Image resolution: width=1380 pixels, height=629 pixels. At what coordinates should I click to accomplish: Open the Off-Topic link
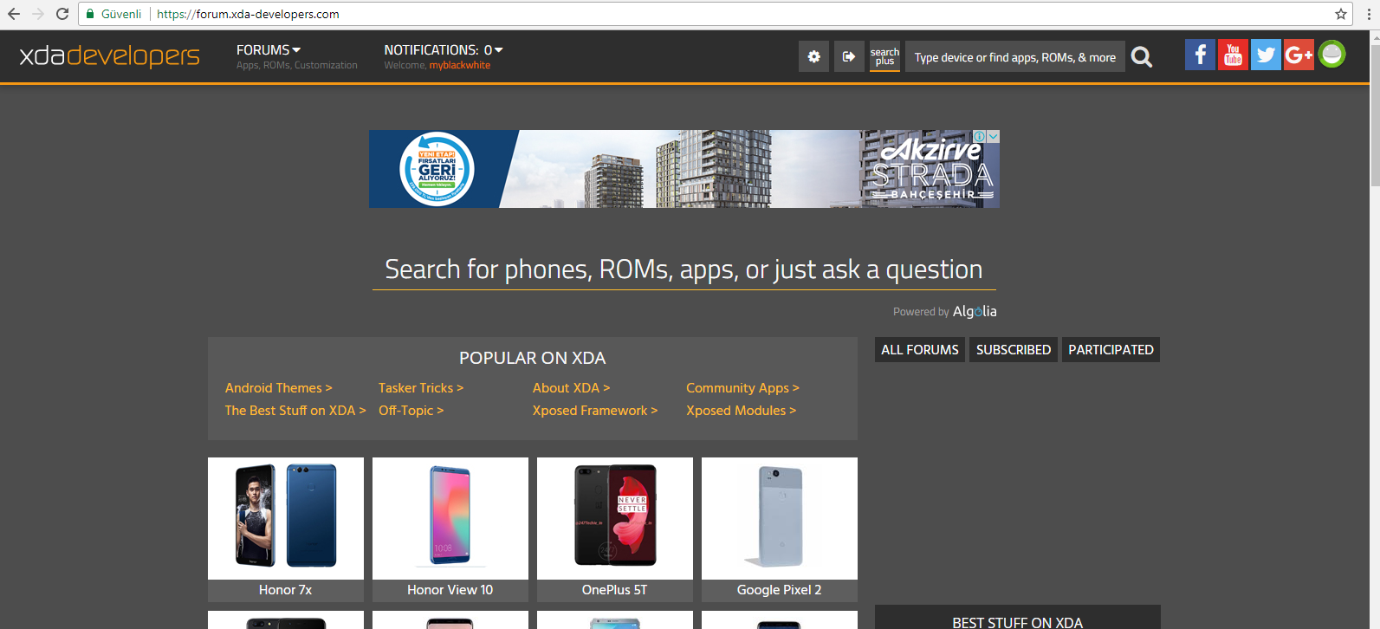point(411,411)
